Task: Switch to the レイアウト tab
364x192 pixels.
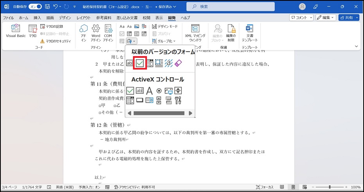Action: click(84, 18)
